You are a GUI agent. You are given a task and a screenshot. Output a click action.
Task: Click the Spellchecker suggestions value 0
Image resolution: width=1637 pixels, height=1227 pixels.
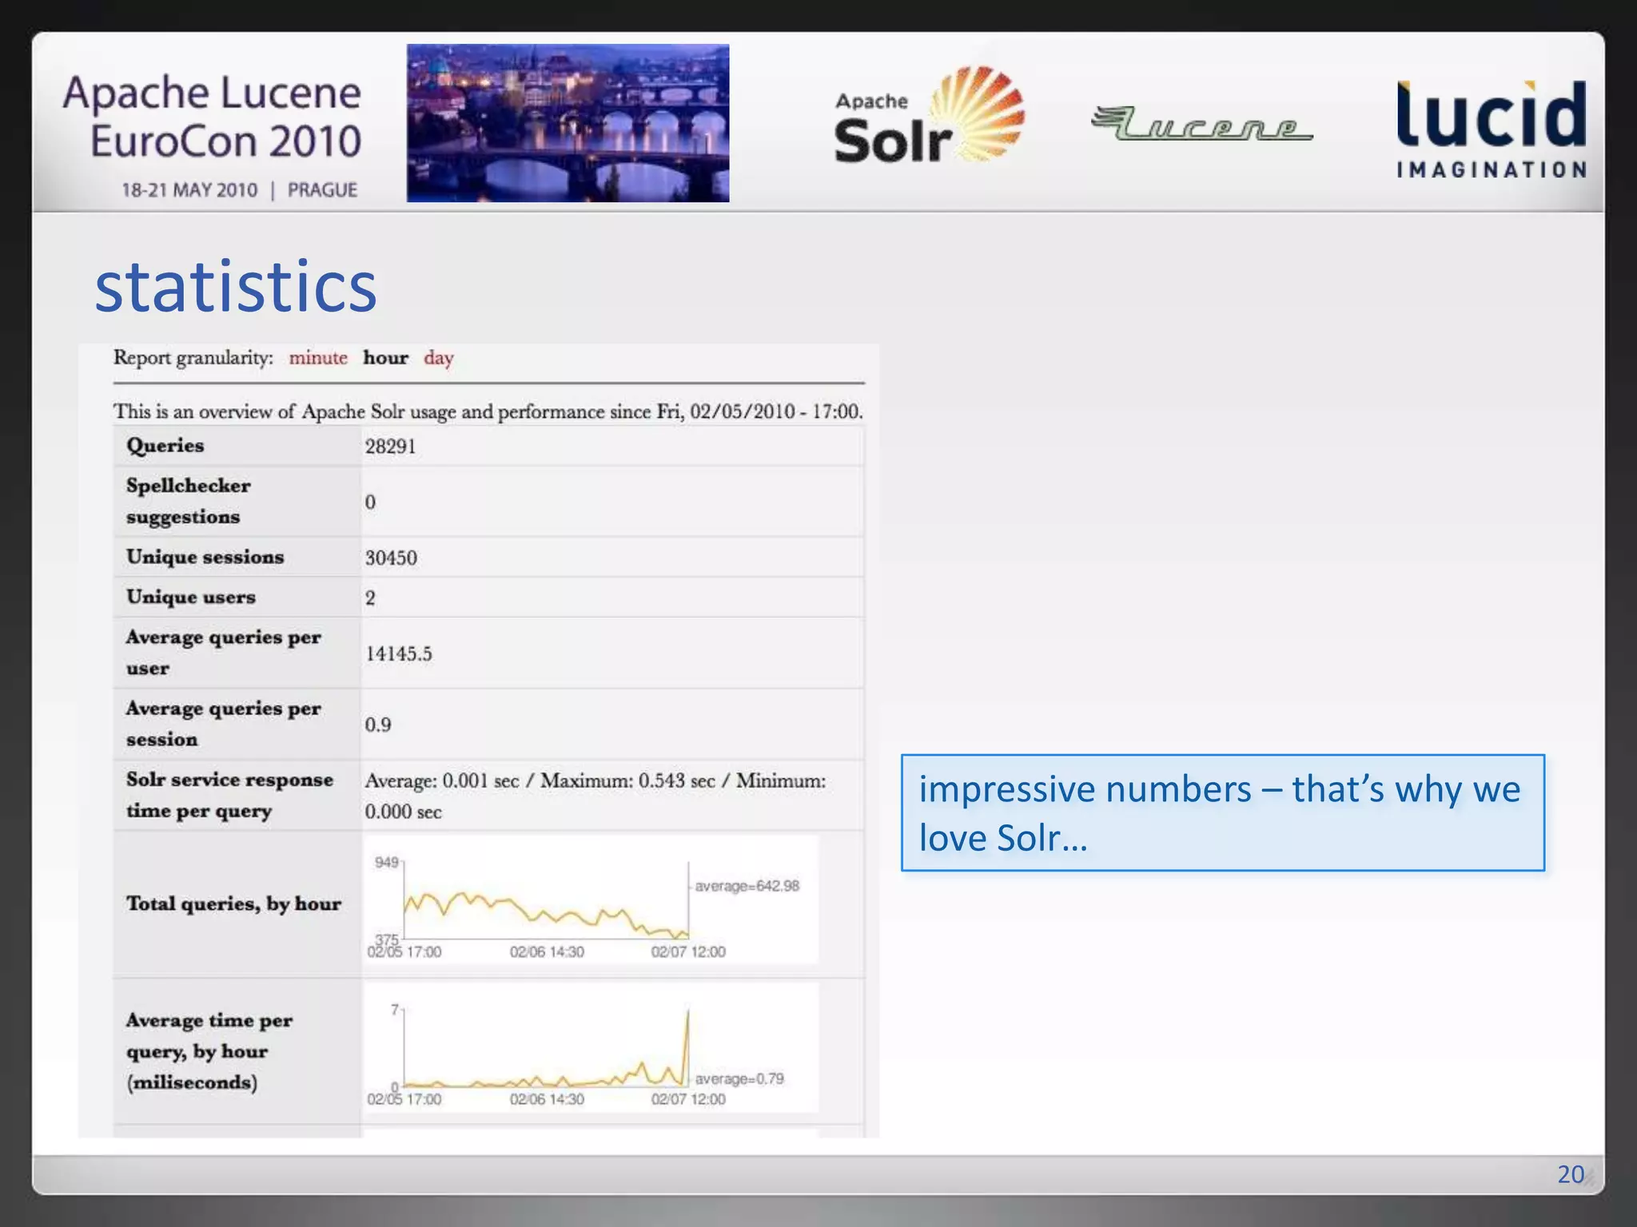tap(370, 502)
